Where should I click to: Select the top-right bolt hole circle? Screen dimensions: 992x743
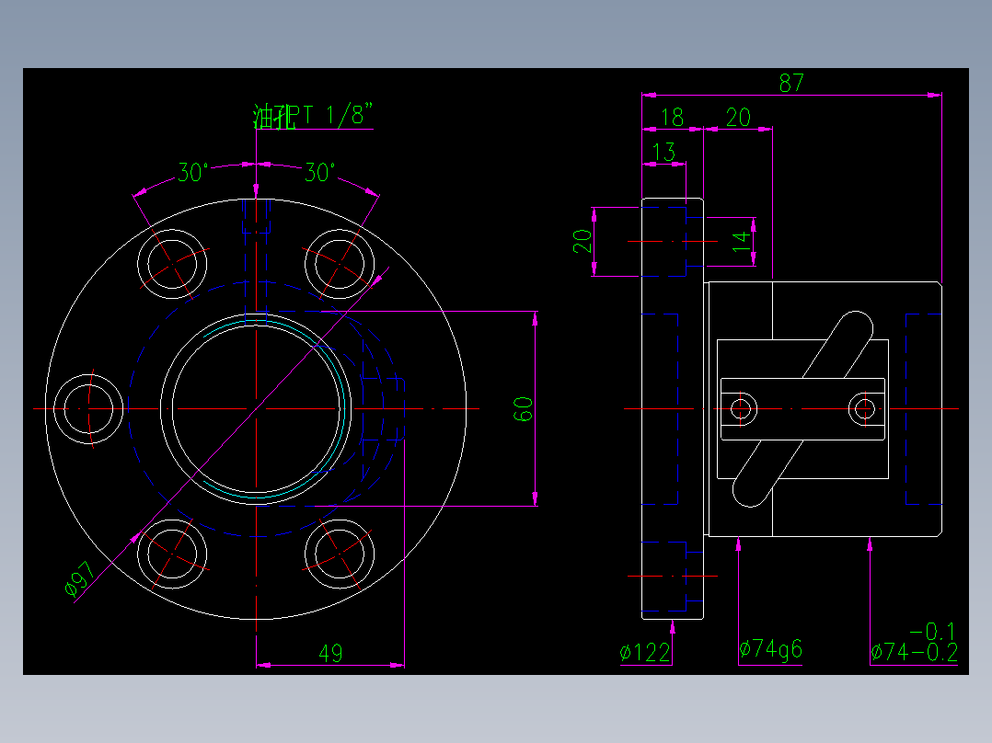point(339,264)
